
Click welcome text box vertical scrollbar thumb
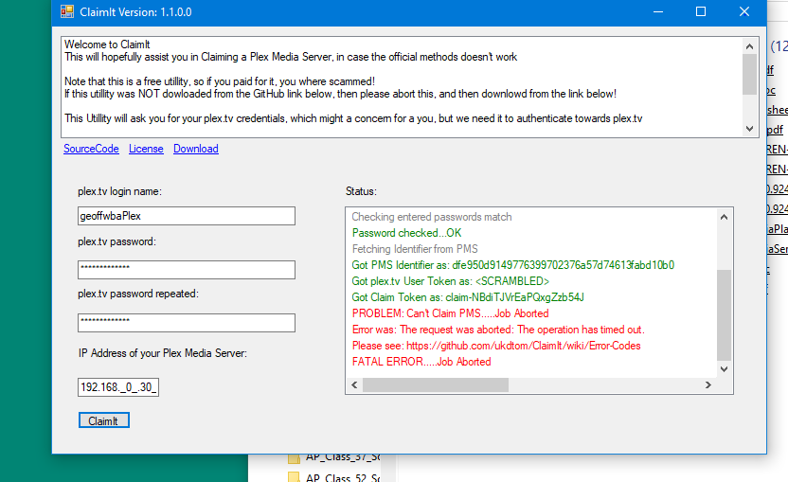point(749,74)
